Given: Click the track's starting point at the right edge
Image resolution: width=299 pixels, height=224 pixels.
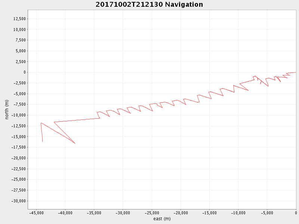Looking at the screenshot, I should coord(296,72).
